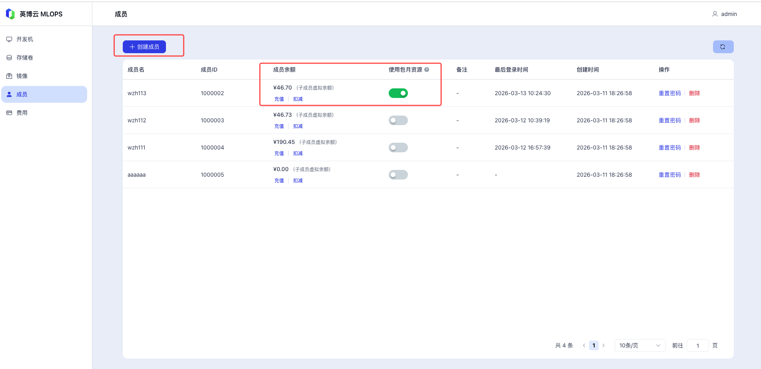Click the 前往 page number input field
761x369 pixels.
click(697, 345)
